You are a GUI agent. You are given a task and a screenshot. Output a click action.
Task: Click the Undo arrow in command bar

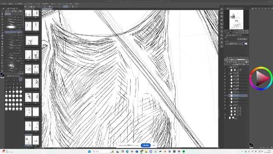click(x=39, y=7)
